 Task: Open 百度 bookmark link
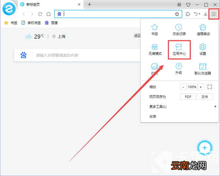pos(51,23)
